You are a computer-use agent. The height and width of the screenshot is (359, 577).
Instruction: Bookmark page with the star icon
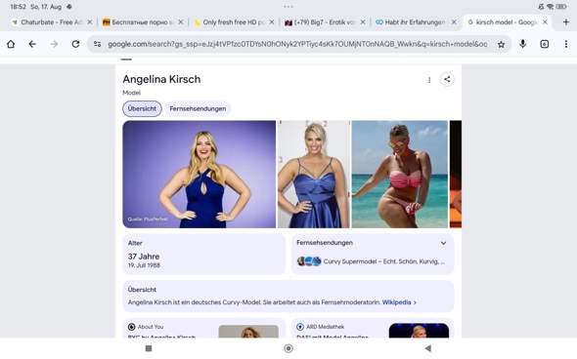tap(501, 45)
